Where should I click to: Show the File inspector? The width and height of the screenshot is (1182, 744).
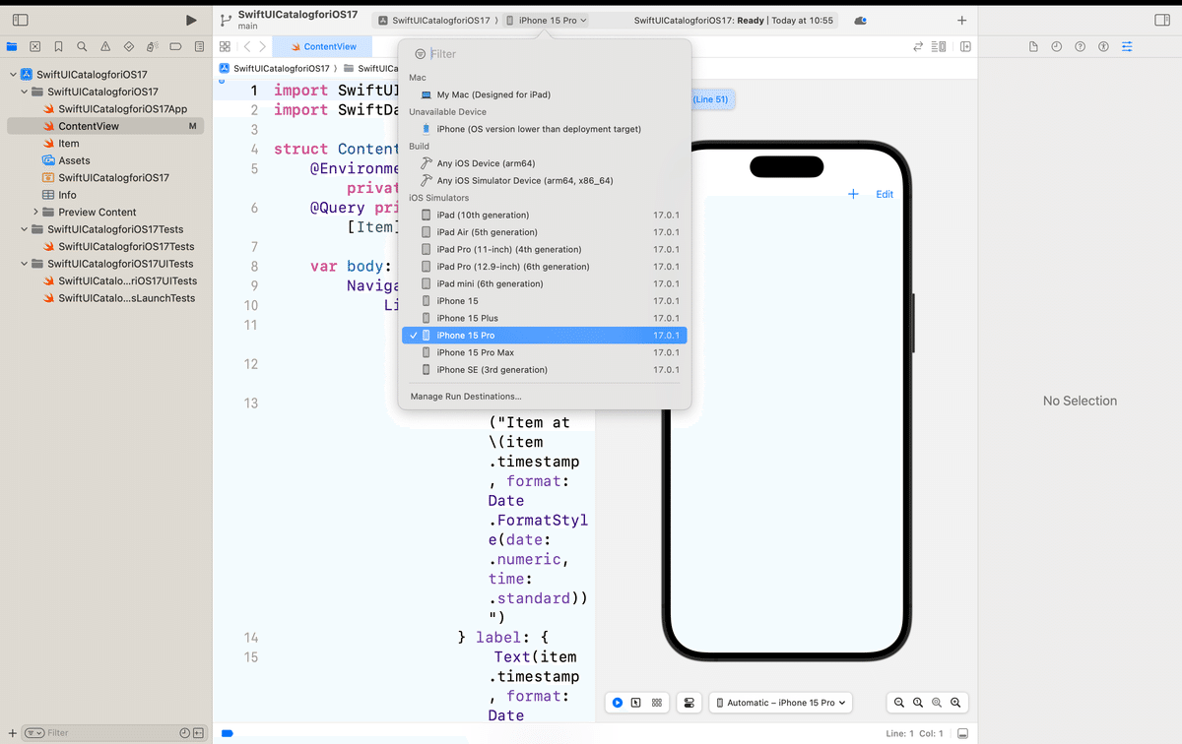1033,46
